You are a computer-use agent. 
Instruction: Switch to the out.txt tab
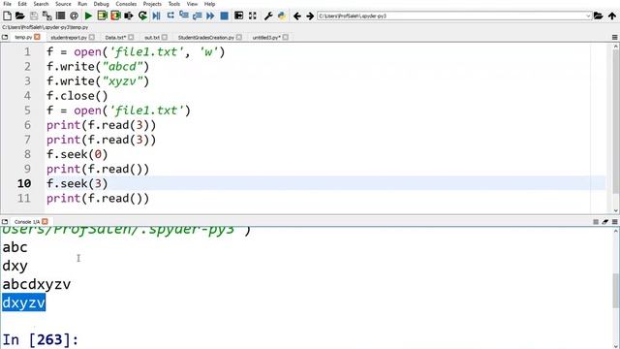coord(152,38)
